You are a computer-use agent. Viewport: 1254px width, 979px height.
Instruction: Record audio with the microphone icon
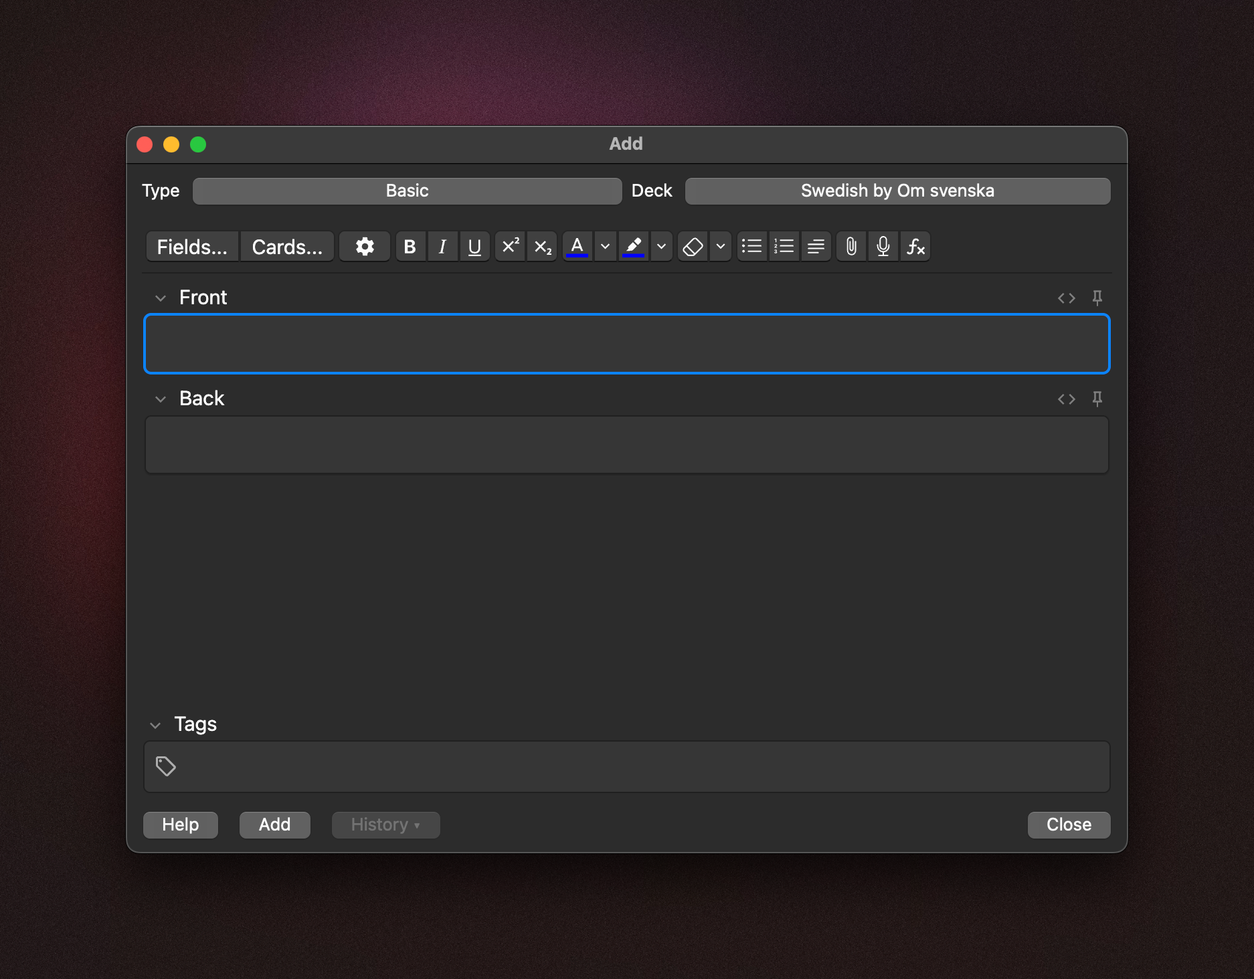point(883,247)
